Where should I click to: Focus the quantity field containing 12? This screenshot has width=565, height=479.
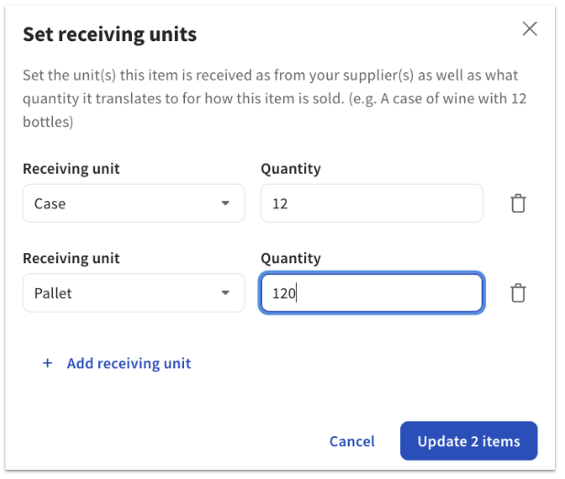point(371,204)
